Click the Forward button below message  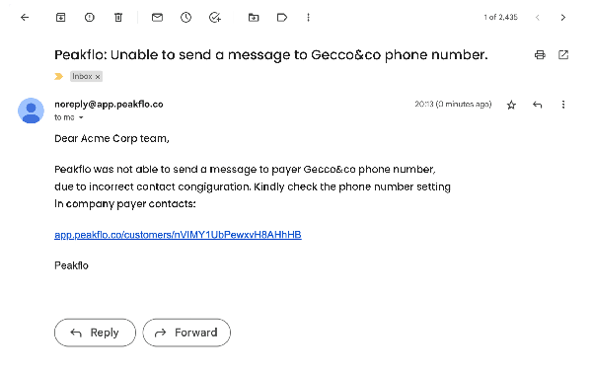point(186,333)
